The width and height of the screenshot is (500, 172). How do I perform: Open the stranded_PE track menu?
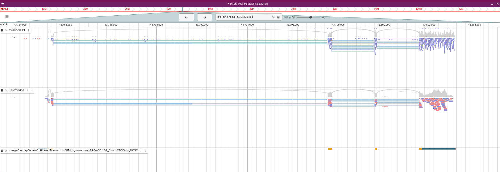pyautogui.click(x=29, y=30)
